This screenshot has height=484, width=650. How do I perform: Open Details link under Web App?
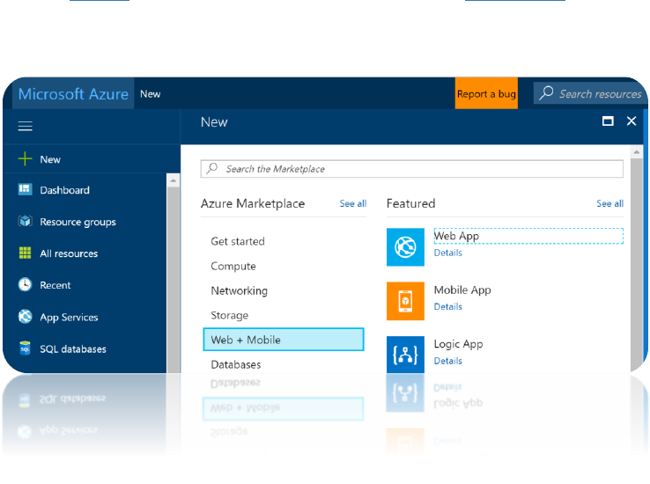click(x=447, y=253)
